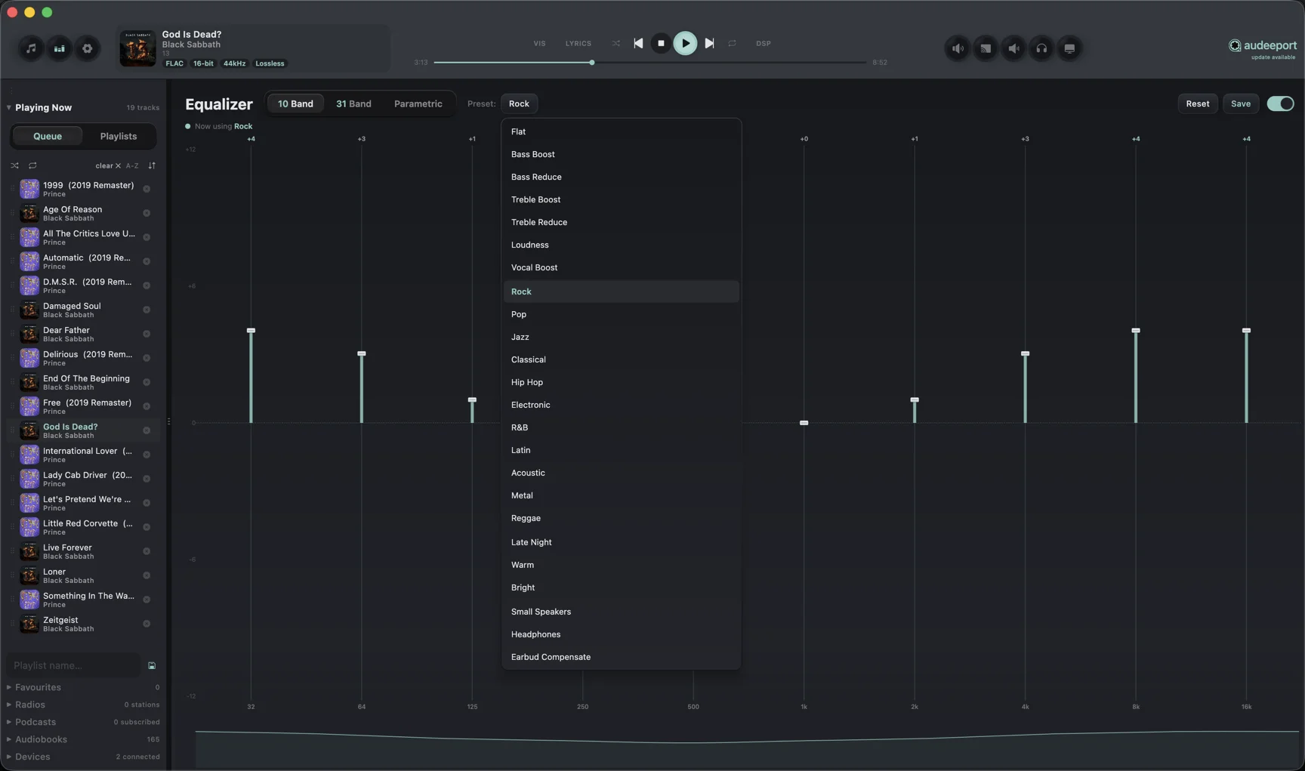Expand the Podcasts section
The width and height of the screenshot is (1305, 771).
9,722
